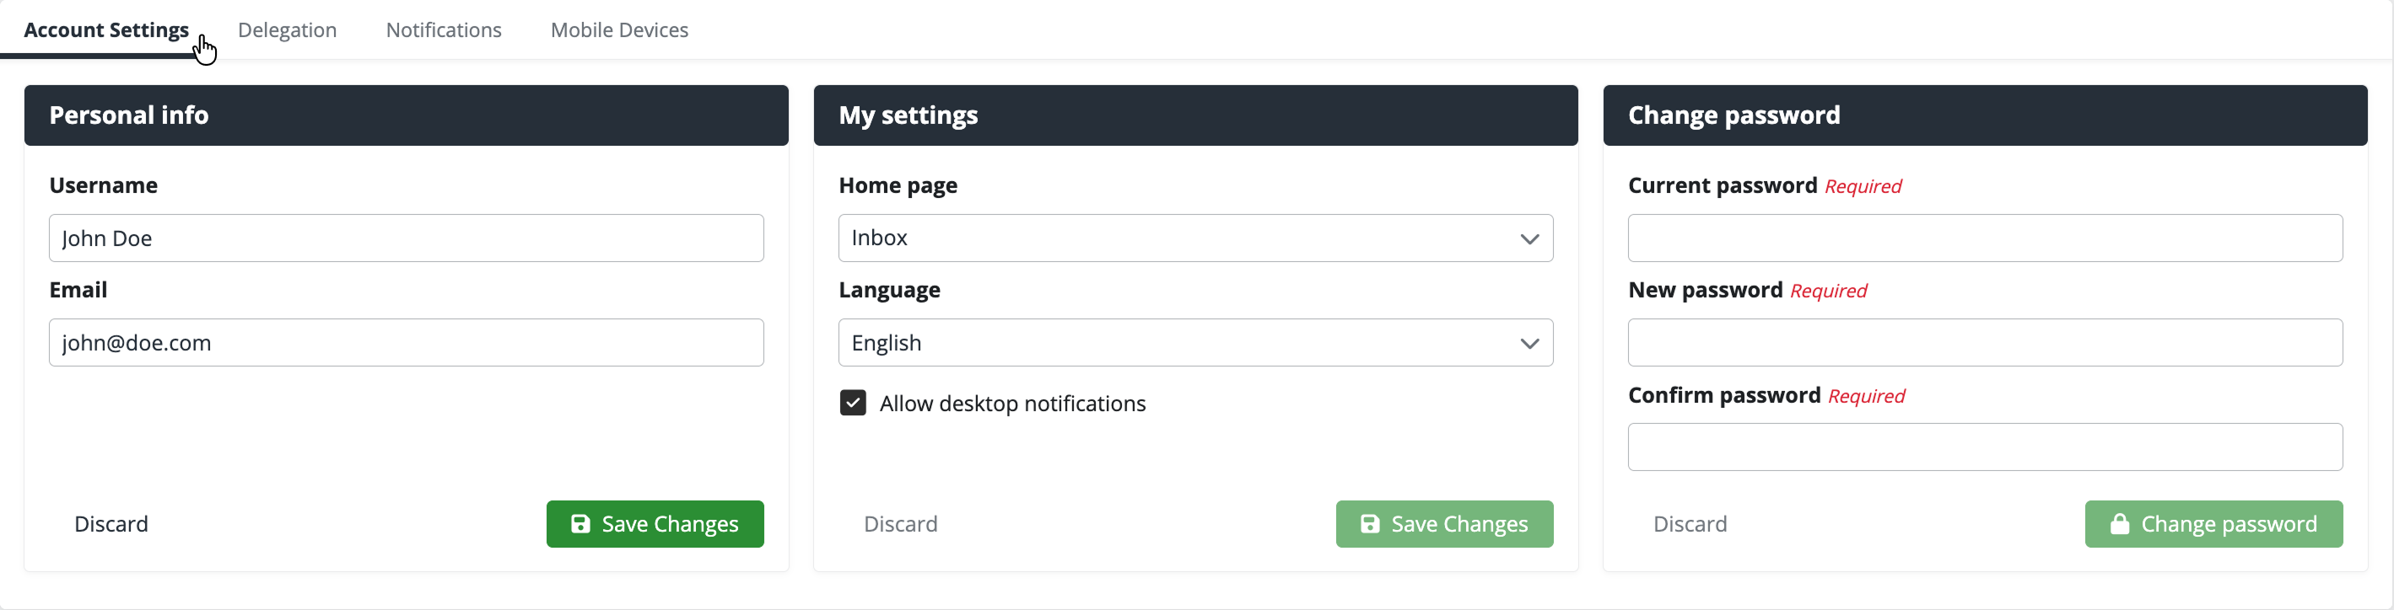Go to the Mobile Devices tab

click(619, 29)
